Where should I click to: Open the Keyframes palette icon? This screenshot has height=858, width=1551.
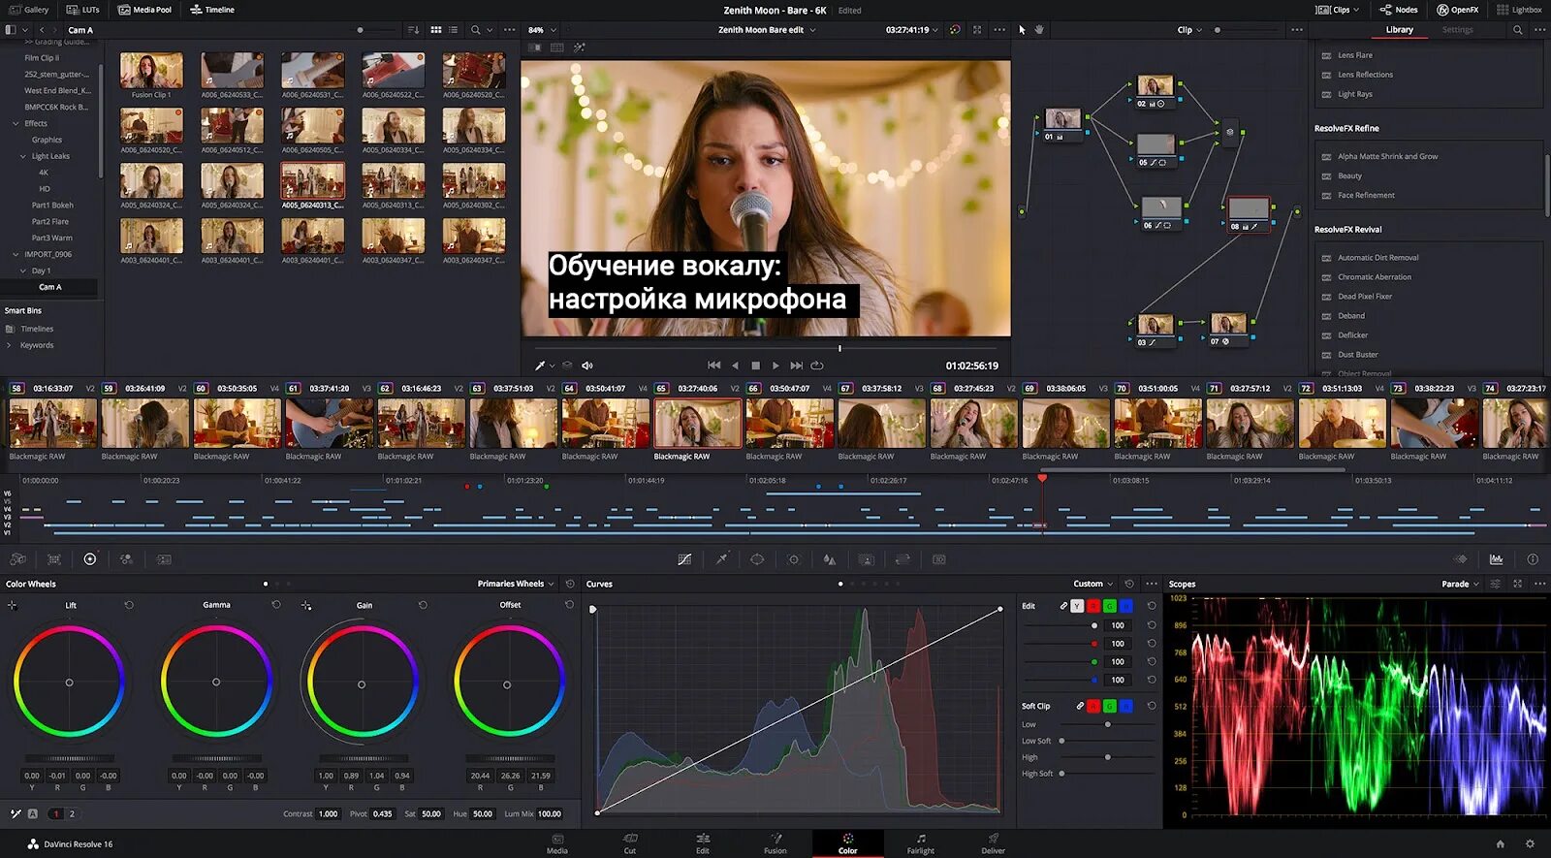pyautogui.click(x=1461, y=559)
